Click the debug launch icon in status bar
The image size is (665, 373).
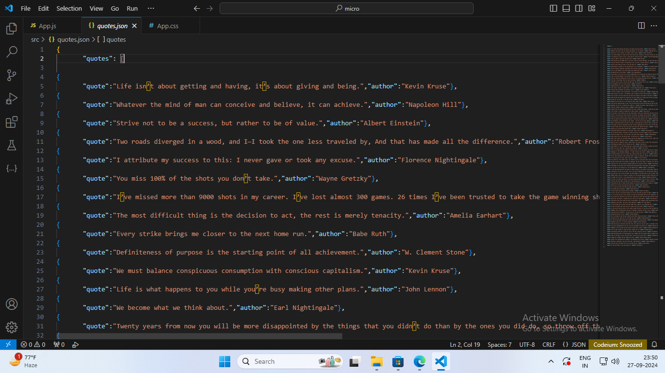pos(75,344)
